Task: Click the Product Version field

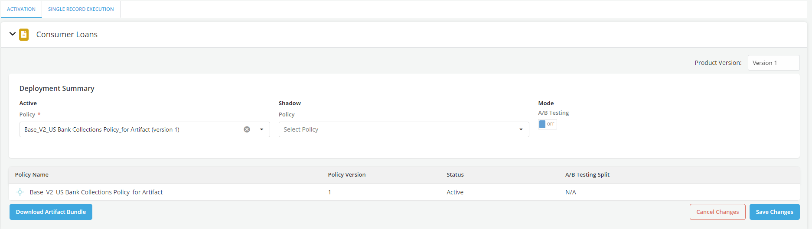Action: tap(773, 63)
